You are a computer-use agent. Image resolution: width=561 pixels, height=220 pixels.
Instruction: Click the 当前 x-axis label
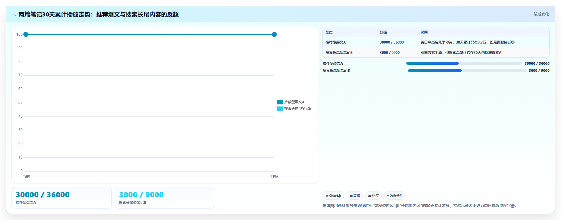click(26, 176)
